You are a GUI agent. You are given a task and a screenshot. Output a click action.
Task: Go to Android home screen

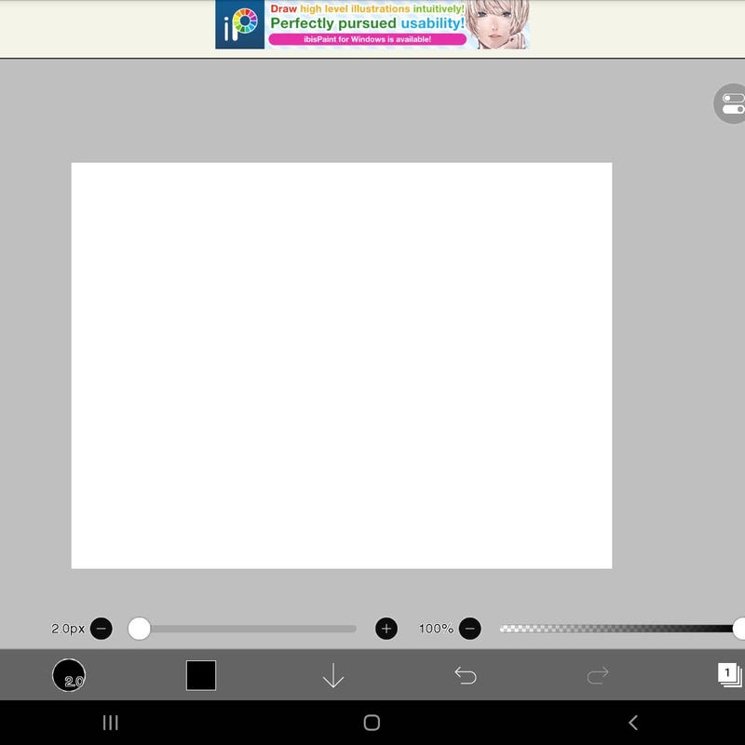pos(372,723)
